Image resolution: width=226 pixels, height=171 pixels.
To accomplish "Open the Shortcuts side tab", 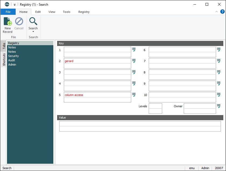I will 4,59.
